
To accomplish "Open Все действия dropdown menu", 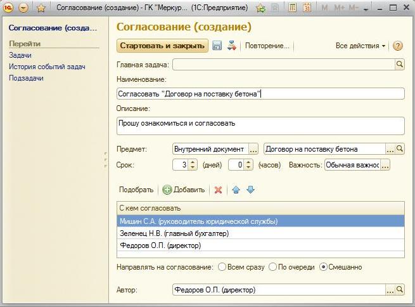I will [x=361, y=46].
